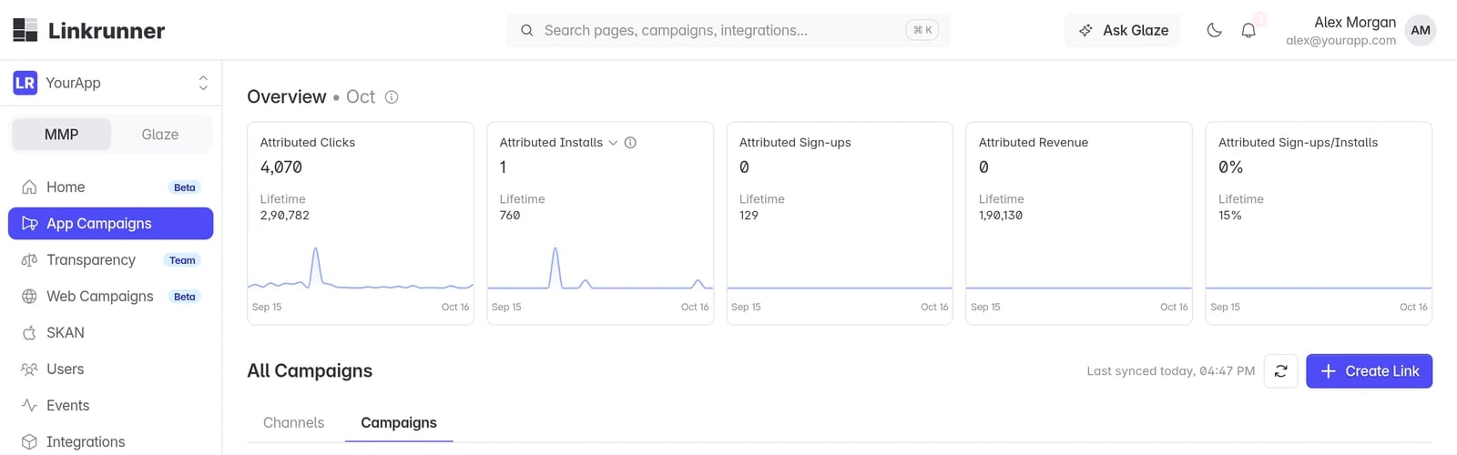Select the Campaigns tab
1457x455 pixels.
point(399,423)
